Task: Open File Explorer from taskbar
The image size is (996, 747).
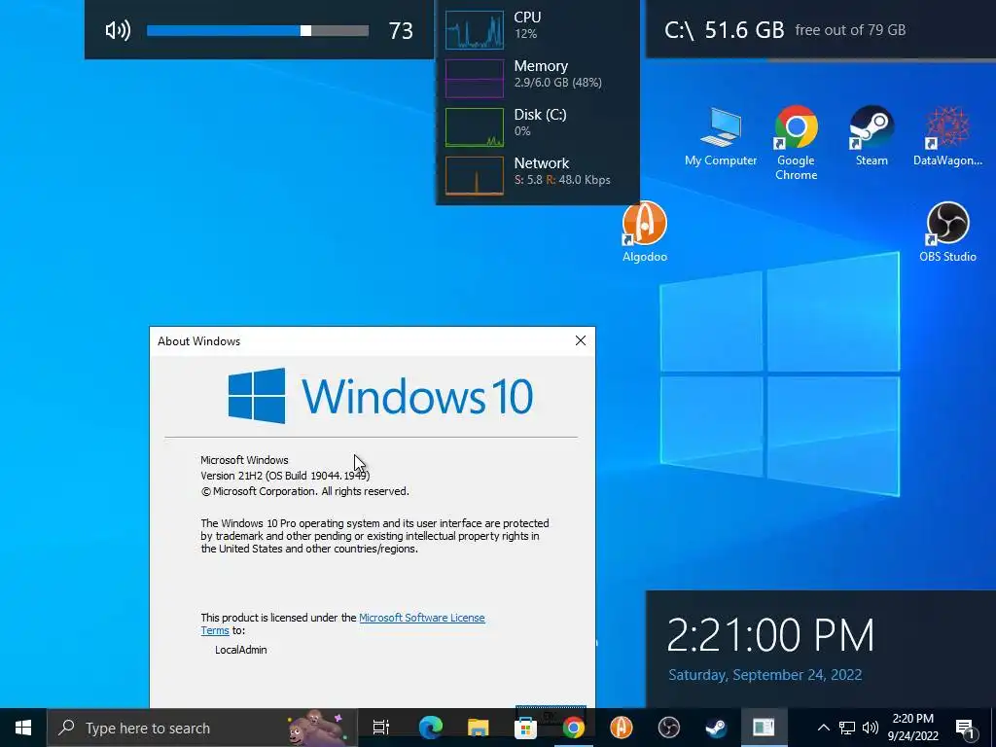Action: pyautogui.click(x=478, y=728)
